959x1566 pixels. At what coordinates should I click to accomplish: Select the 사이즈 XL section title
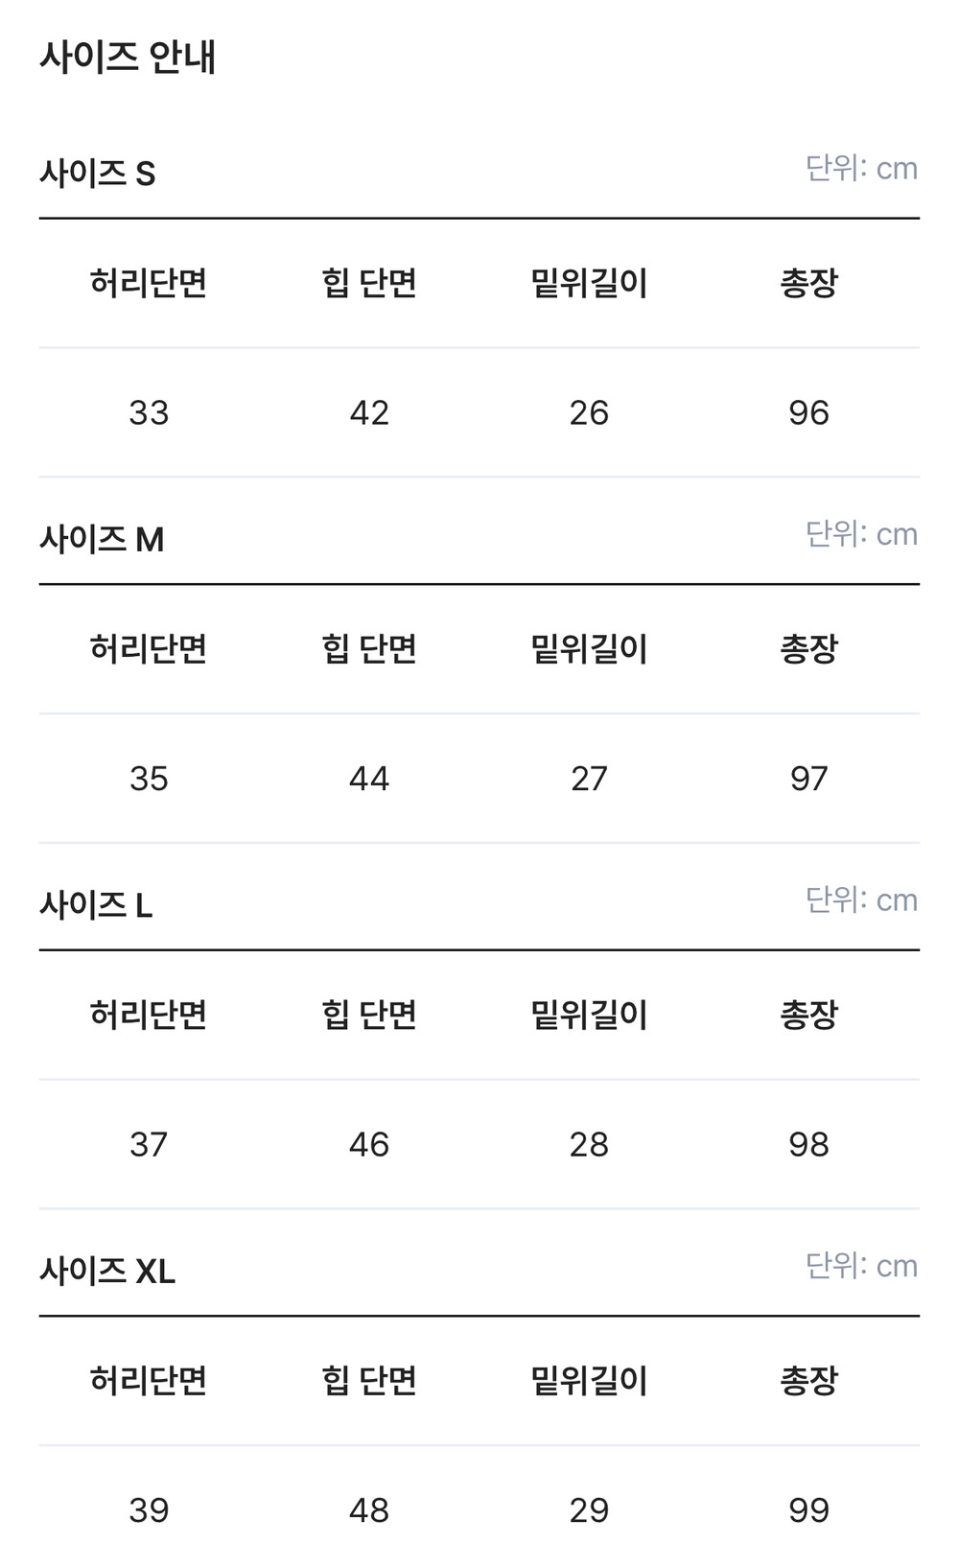107,1272
